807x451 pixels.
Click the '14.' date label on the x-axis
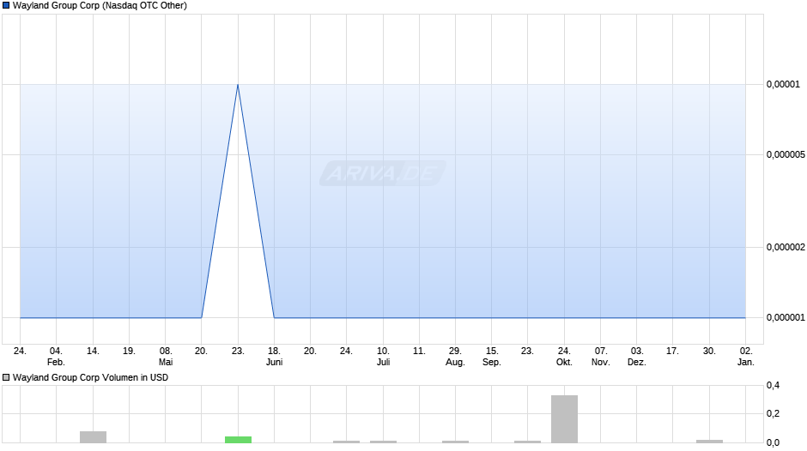tap(93, 352)
